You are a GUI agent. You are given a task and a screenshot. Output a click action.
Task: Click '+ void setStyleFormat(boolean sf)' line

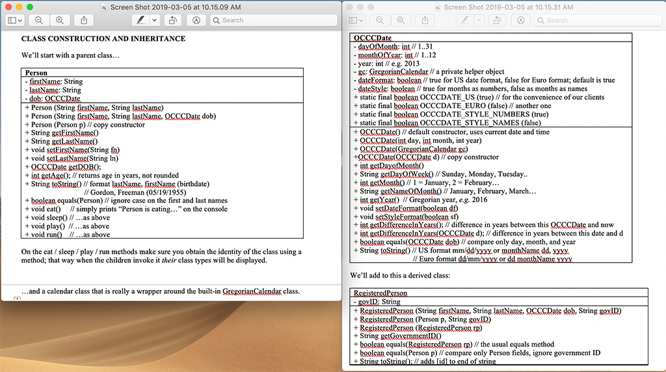pyautogui.click(x=406, y=217)
